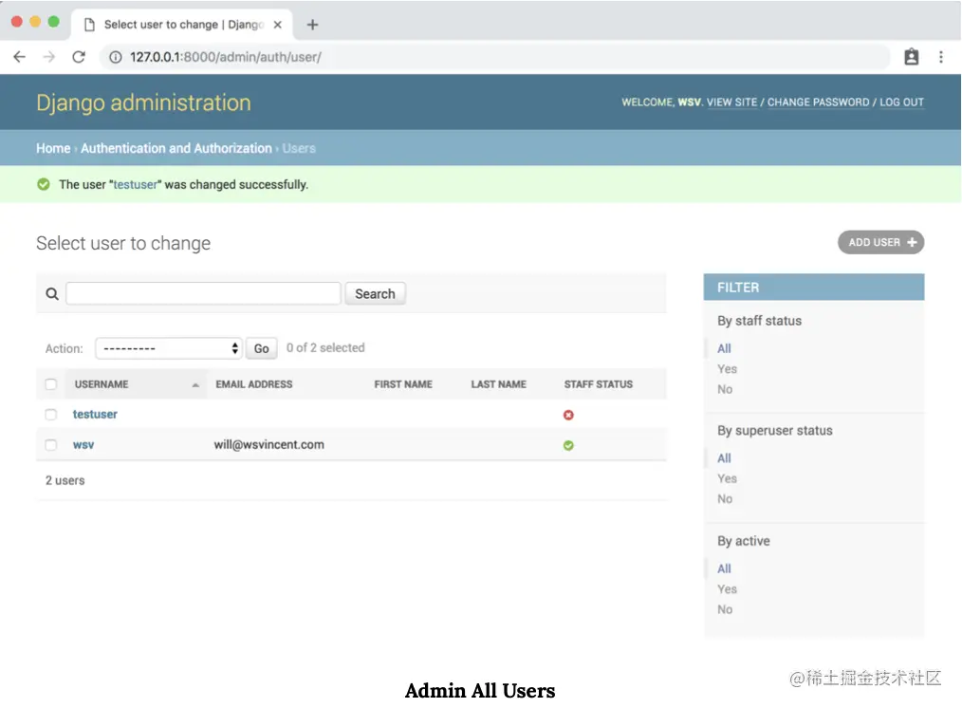This screenshot has height=708, width=962.
Task: Filter active users by No
Action: coord(725,609)
